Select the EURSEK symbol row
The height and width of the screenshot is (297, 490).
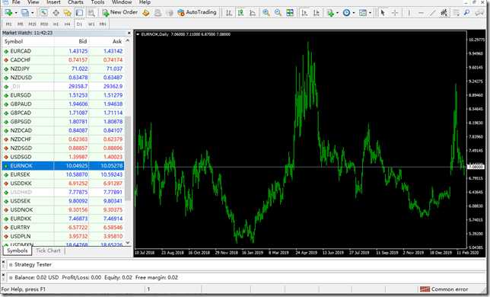63,174
